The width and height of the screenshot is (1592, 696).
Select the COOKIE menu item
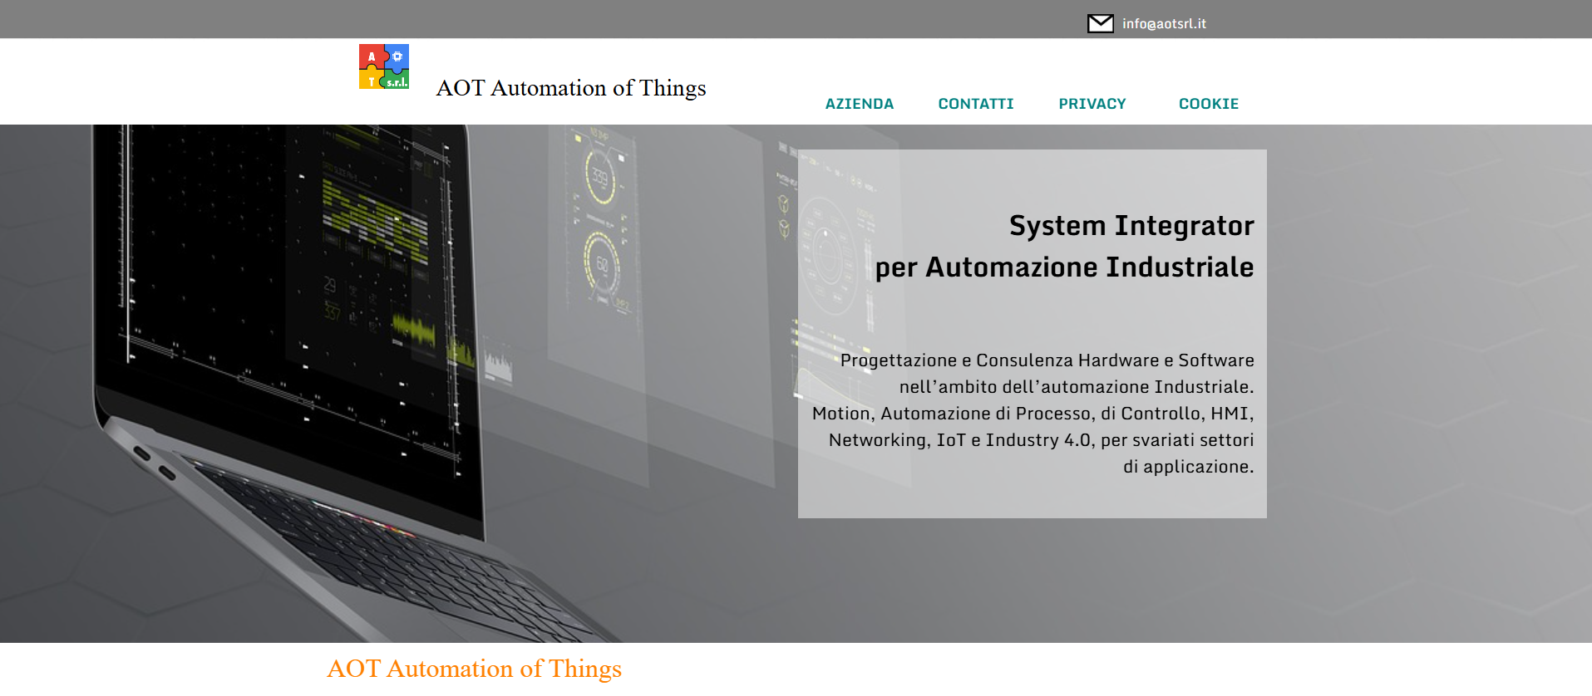coord(1208,104)
